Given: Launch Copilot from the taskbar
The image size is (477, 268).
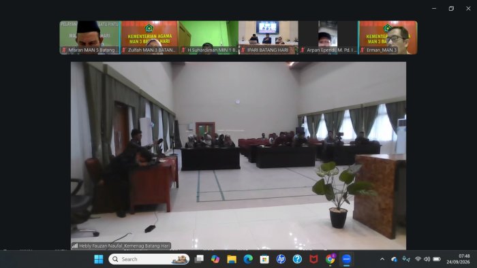Looking at the screenshot, I should 215,259.
